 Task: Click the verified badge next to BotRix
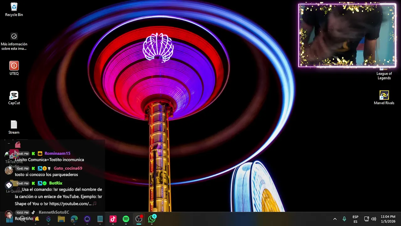(44, 183)
